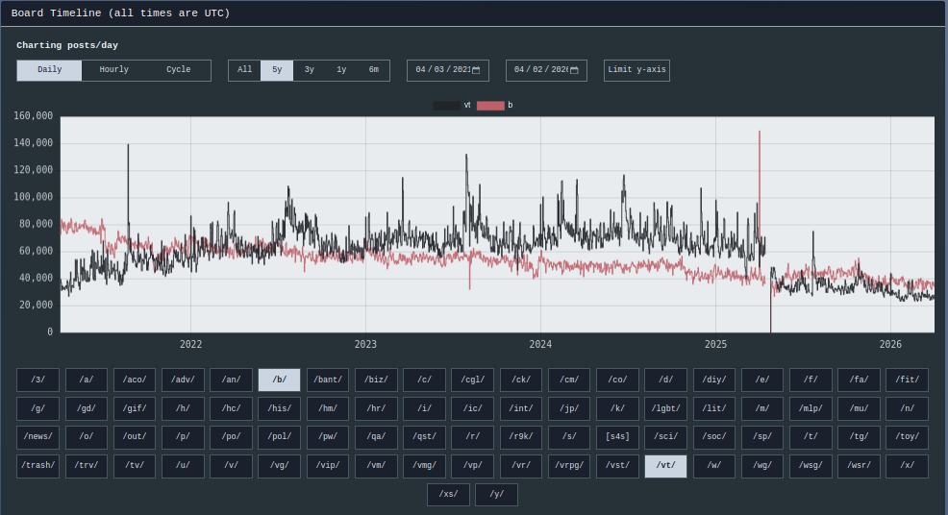Viewport: 948px width, 515px height.
Task: Select the /mlp/ board button
Action: tap(811, 408)
